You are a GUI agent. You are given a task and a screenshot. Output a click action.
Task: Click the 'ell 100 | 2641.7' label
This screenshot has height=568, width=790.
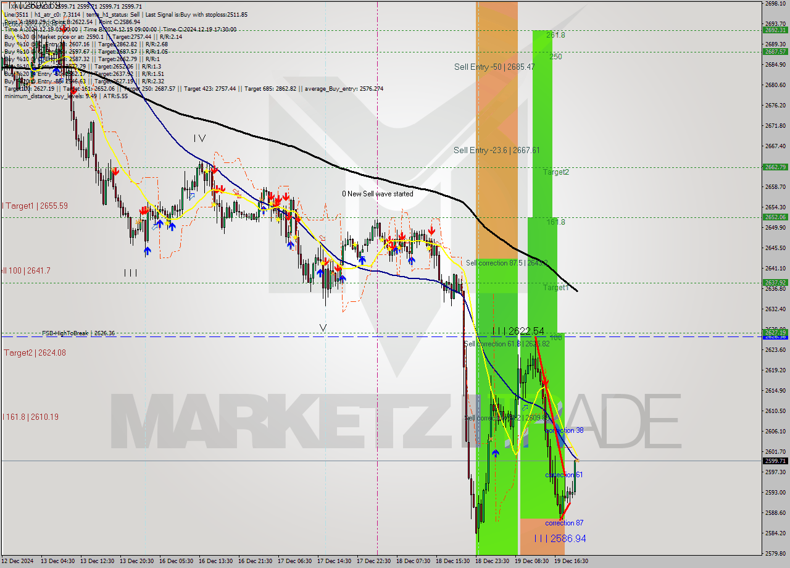pos(26,270)
